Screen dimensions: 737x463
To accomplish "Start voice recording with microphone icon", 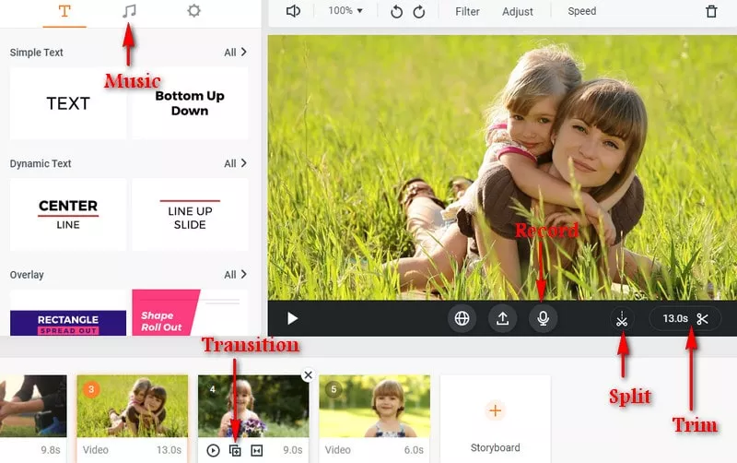I will tap(543, 318).
